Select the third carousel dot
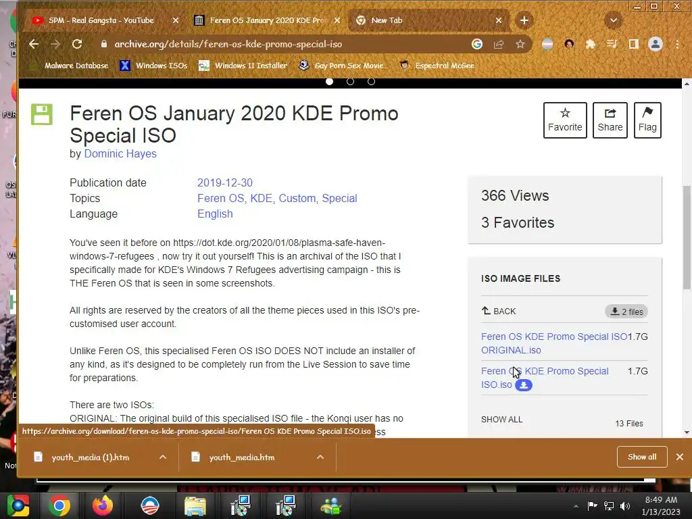 (371, 82)
